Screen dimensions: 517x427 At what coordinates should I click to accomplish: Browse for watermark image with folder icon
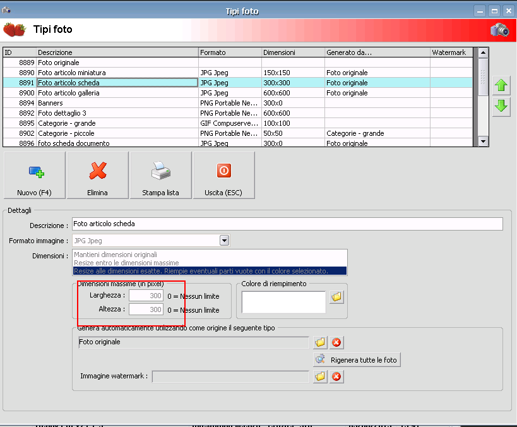pos(320,376)
